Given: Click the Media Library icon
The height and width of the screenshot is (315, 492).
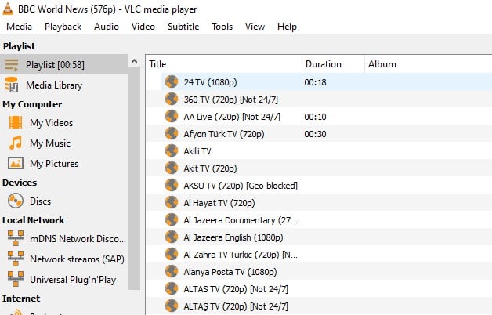Looking at the screenshot, I should point(12,85).
